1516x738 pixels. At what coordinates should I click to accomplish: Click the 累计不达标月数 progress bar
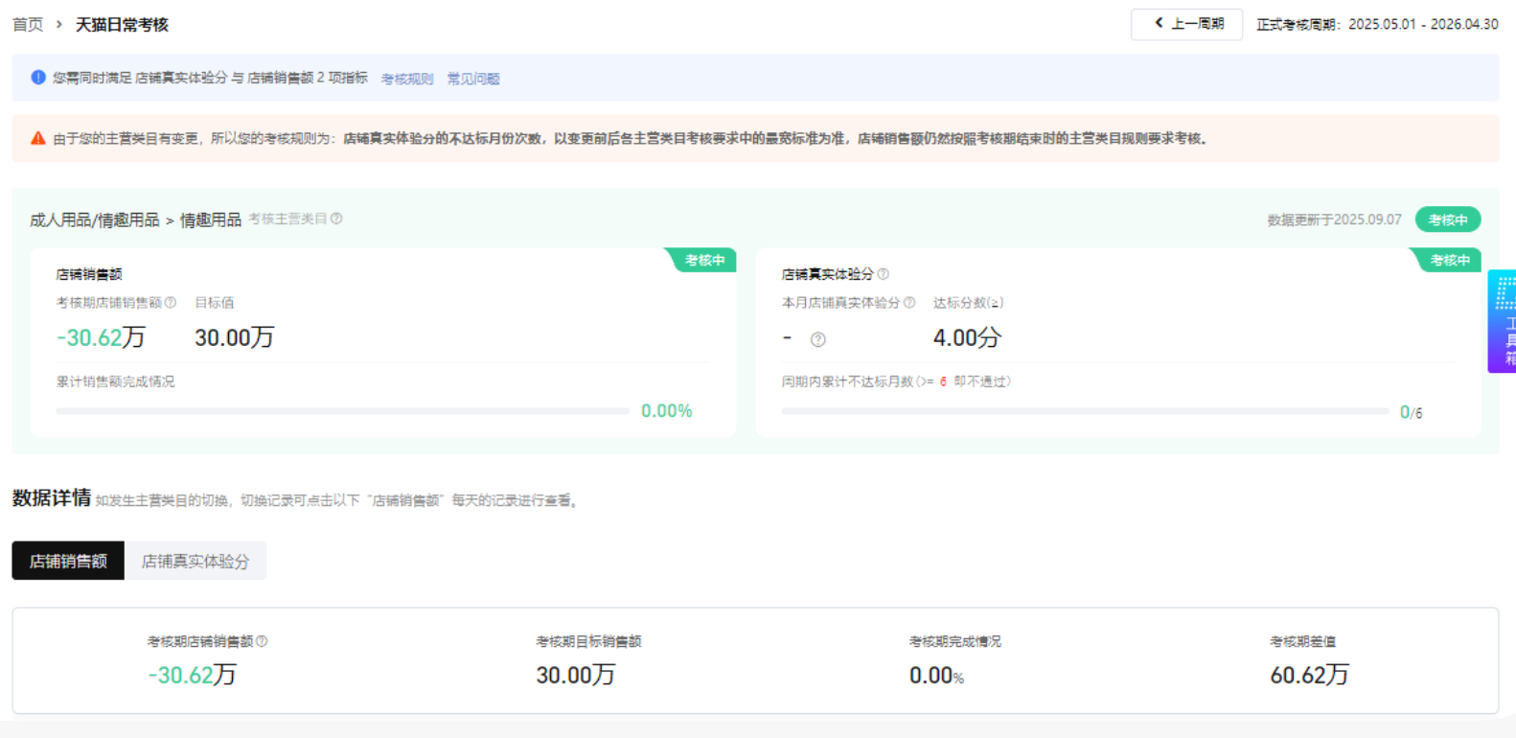point(1084,411)
